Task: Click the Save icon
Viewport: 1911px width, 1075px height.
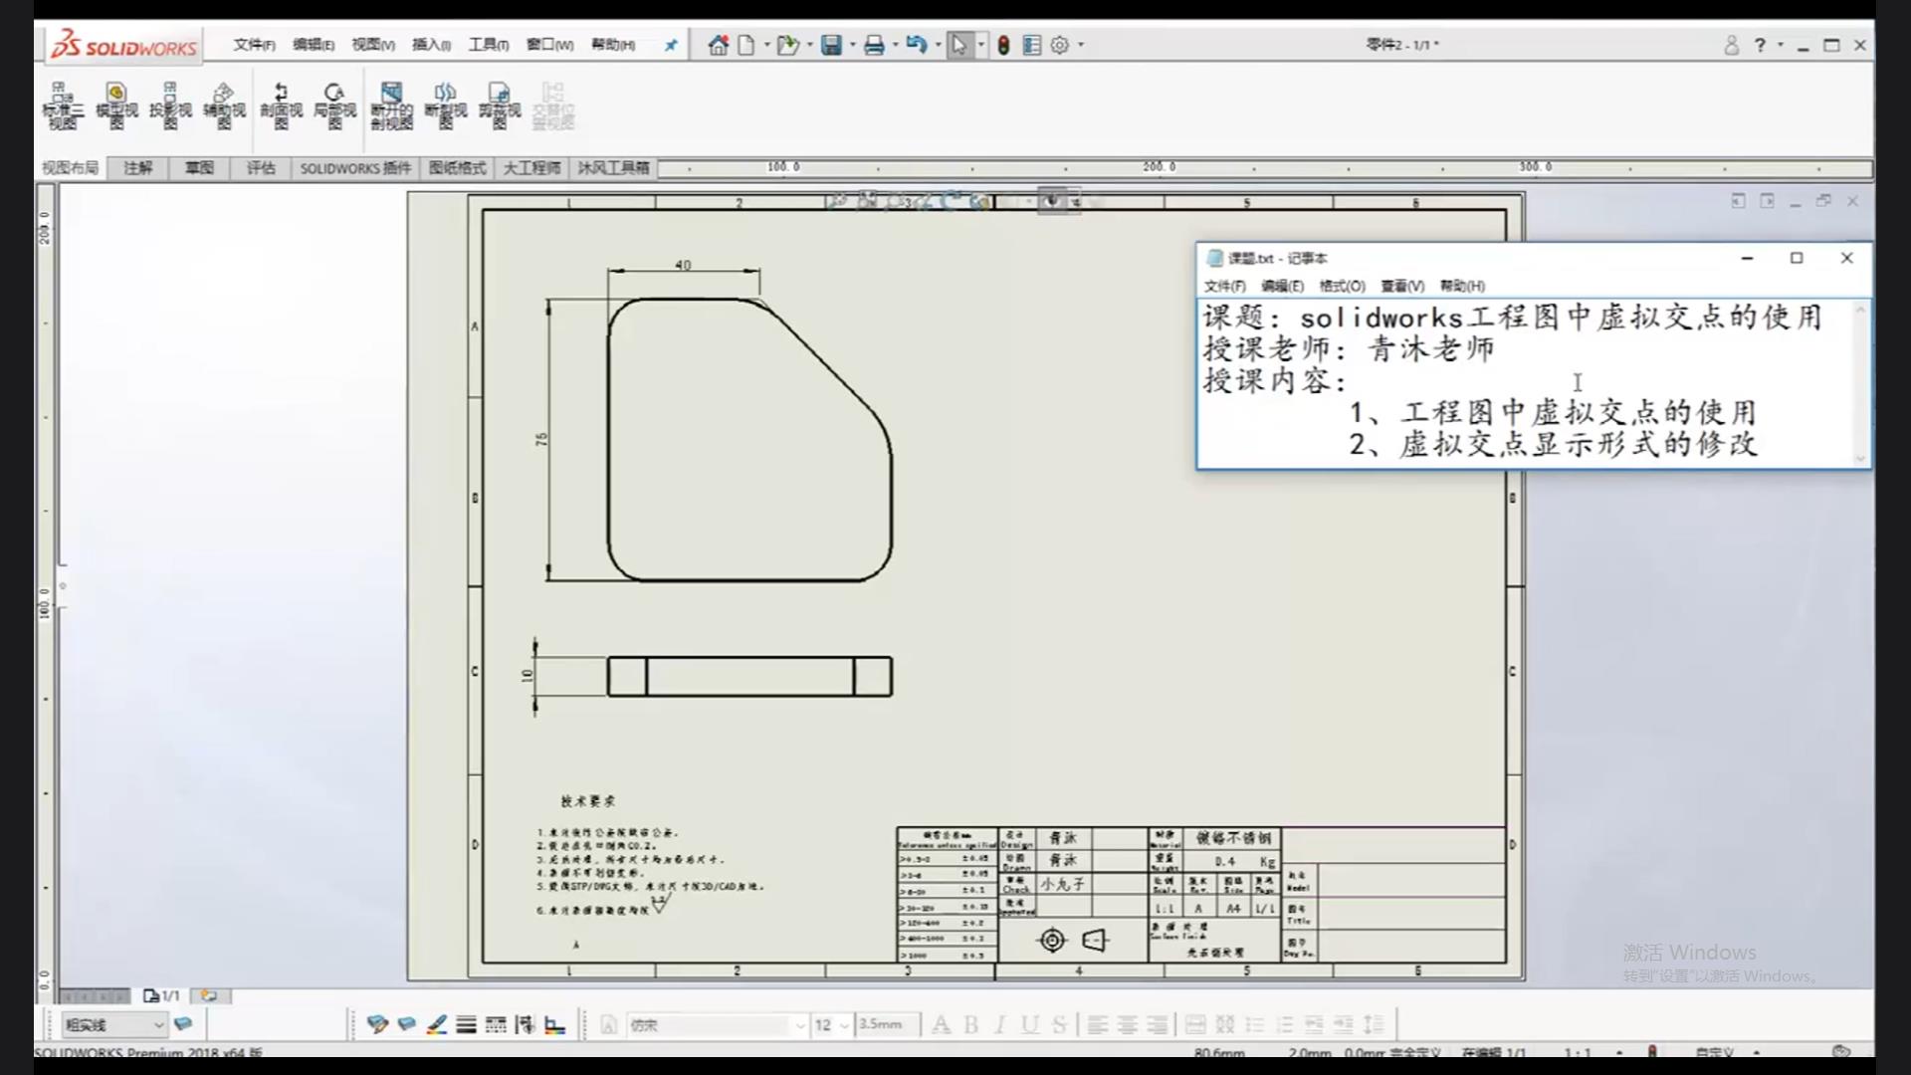Action: (831, 45)
